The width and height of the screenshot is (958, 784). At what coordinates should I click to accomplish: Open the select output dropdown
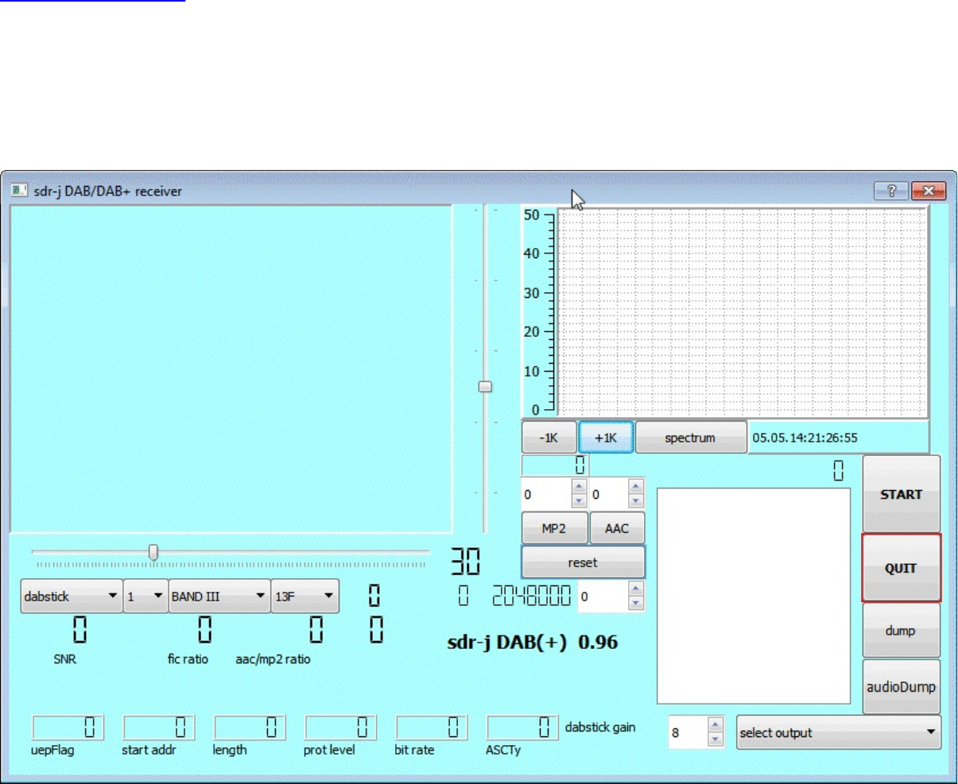tap(839, 732)
